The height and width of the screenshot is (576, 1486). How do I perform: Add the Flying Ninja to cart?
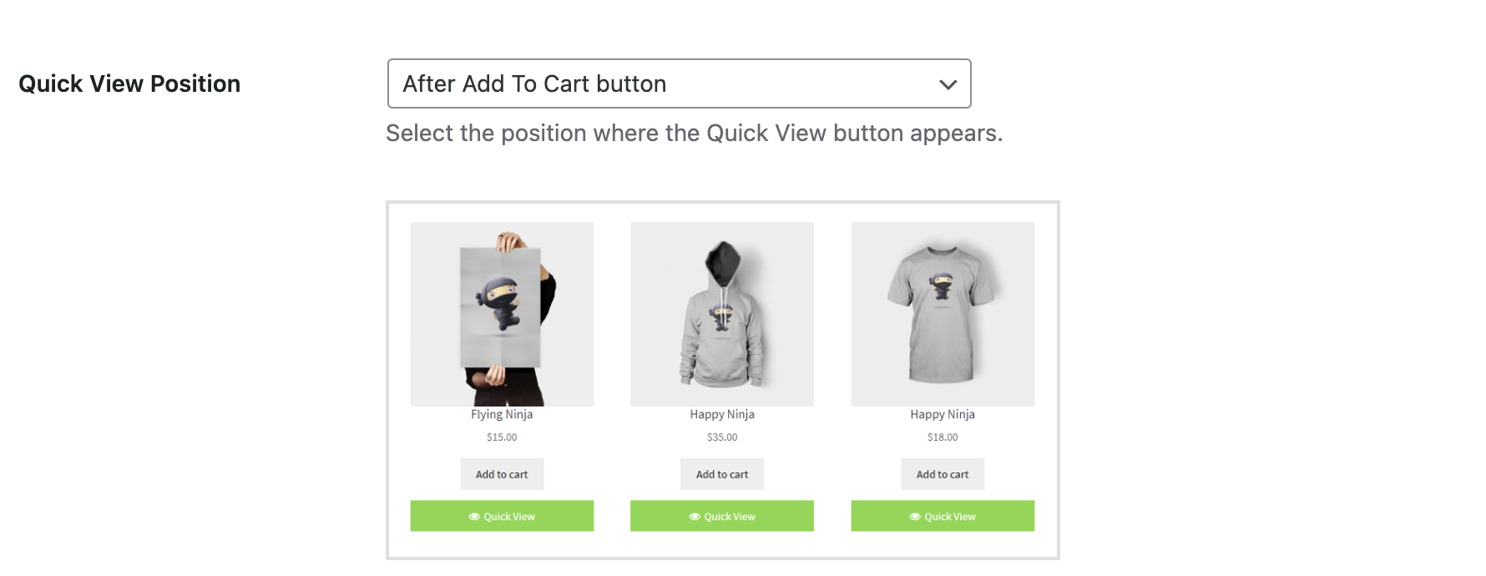pyautogui.click(x=502, y=474)
